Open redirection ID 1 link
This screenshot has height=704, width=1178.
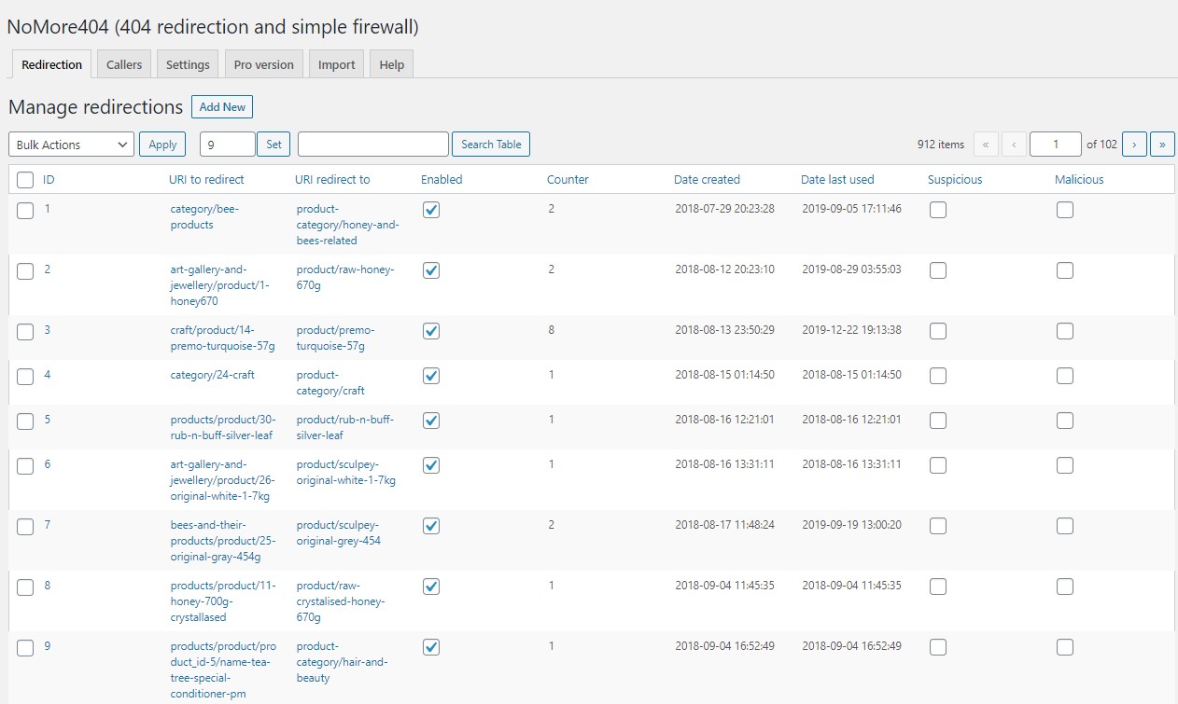[x=48, y=209]
